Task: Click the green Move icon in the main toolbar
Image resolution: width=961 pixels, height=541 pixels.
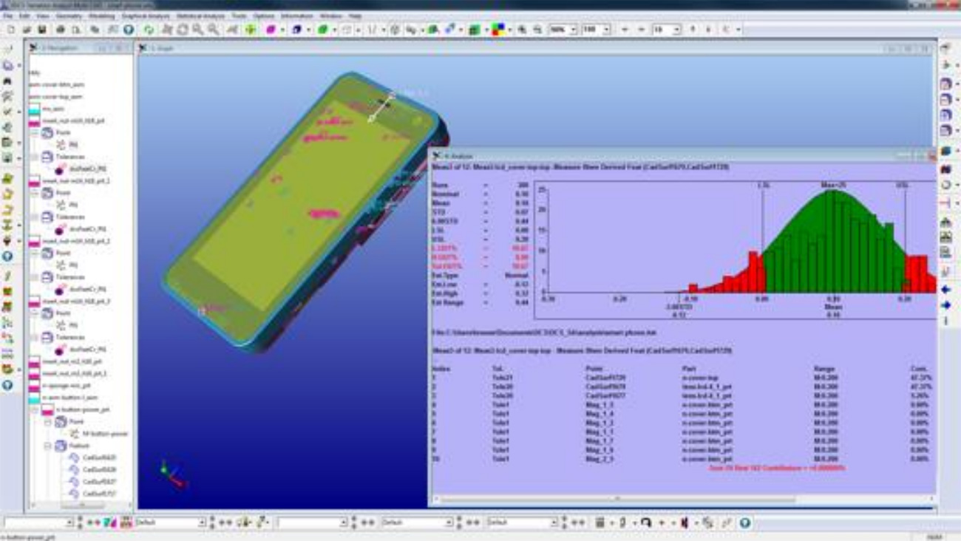Action: (x=249, y=30)
